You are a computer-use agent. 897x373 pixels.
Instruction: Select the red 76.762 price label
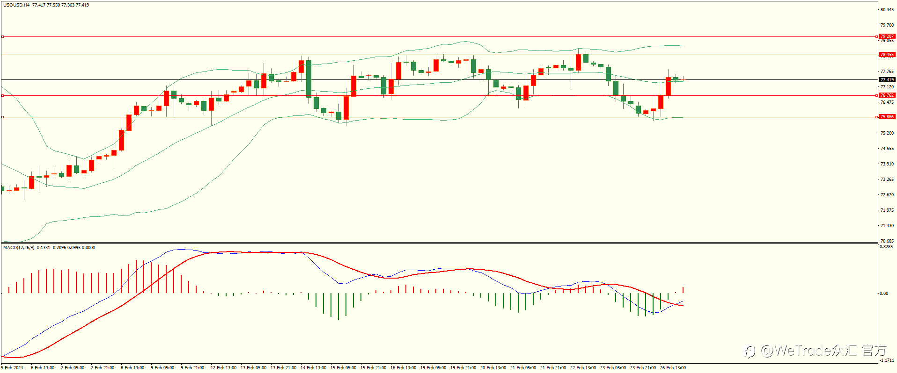tap(887, 95)
